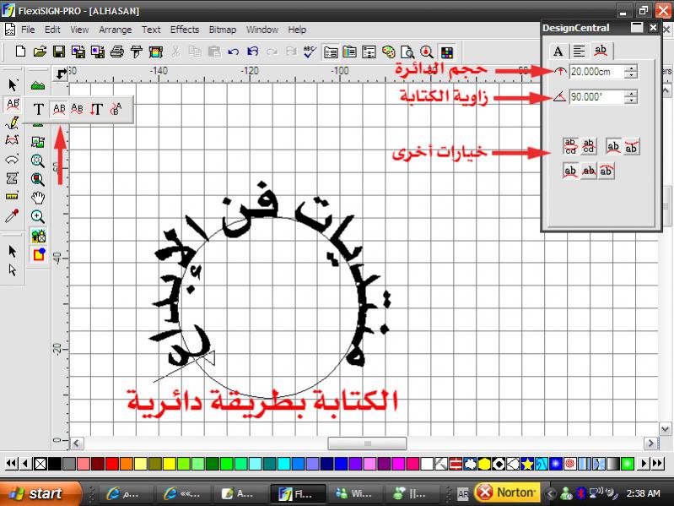Select the vertical text tool in flyout
This screenshot has height=506, width=674.
(x=97, y=109)
